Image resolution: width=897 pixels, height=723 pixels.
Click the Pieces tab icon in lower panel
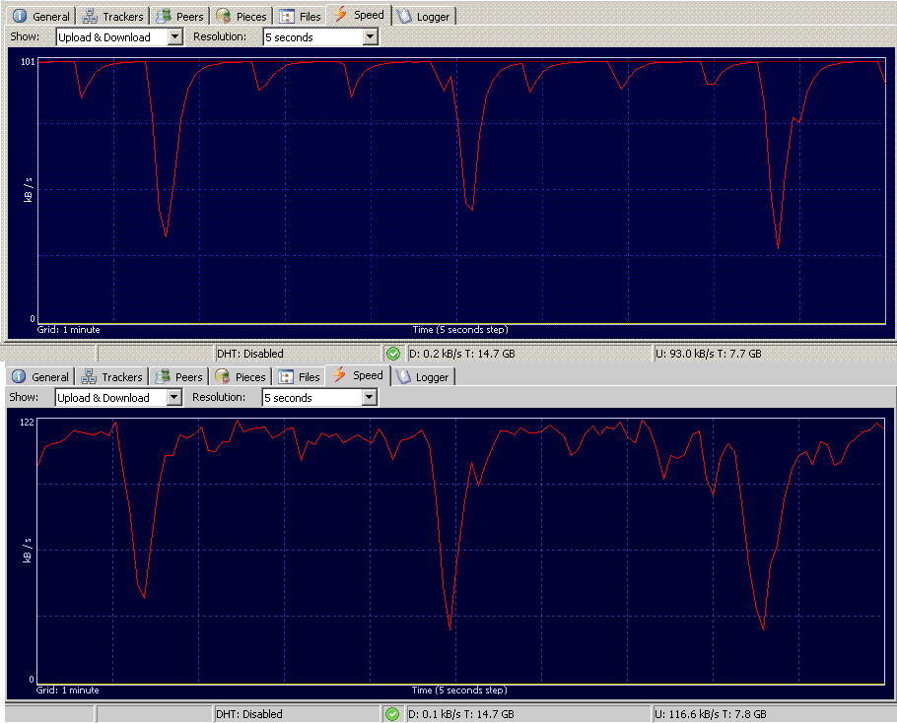pyautogui.click(x=222, y=377)
